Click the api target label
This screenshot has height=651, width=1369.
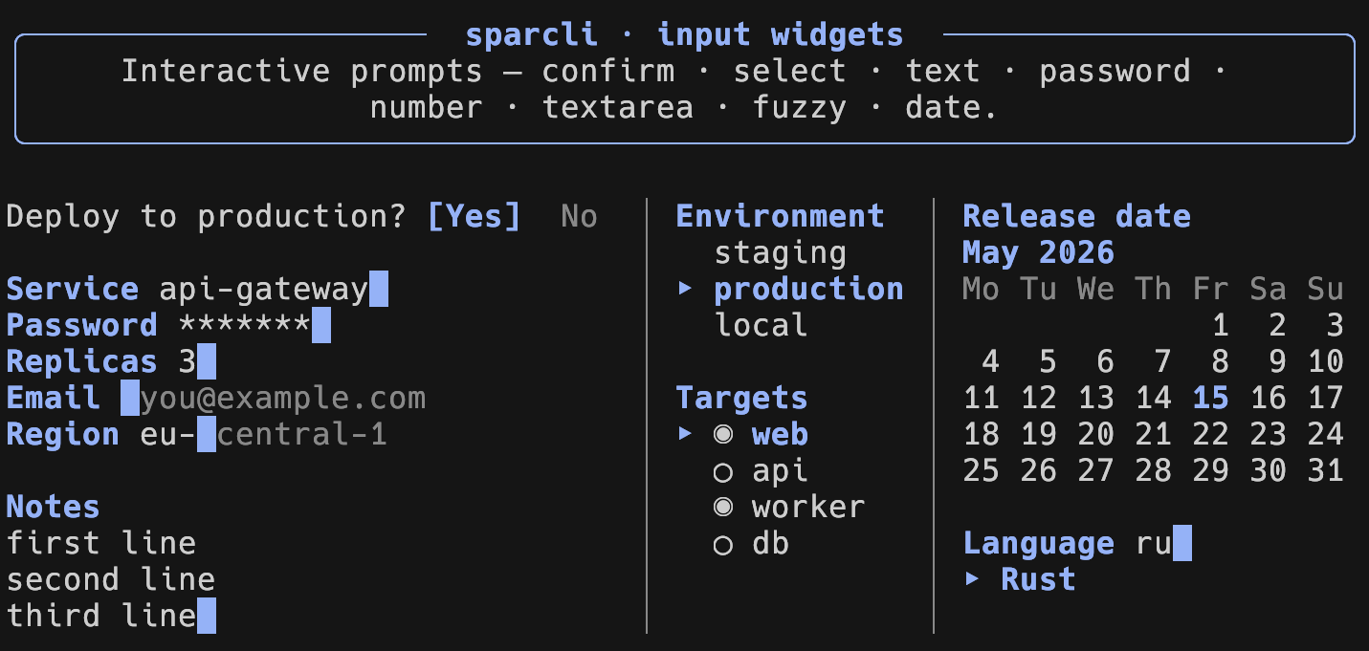[781, 471]
